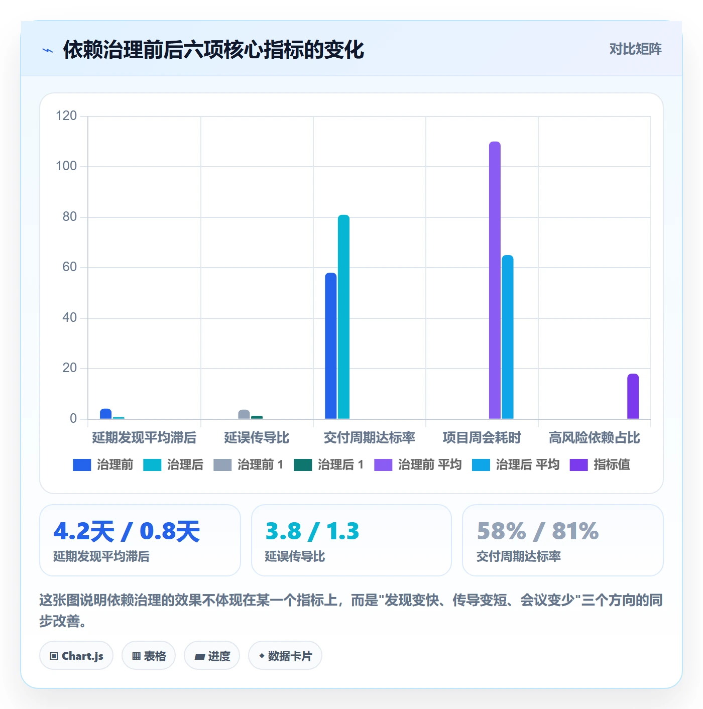Image resolution: width=703 pixels, height=709 pixels.
Task: Click the tall purple 项目周会耗时 bar
Action: coord(495,280)
